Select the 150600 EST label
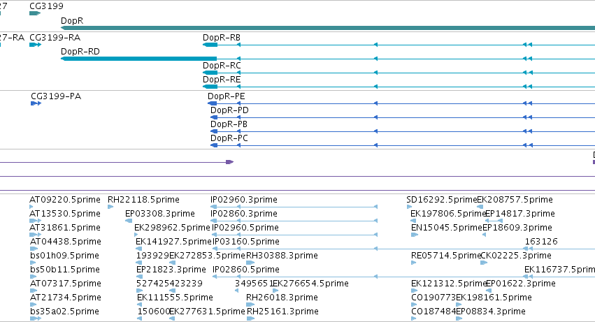Image resolution: width=595 pixels, height=322 pixels. 153,312
